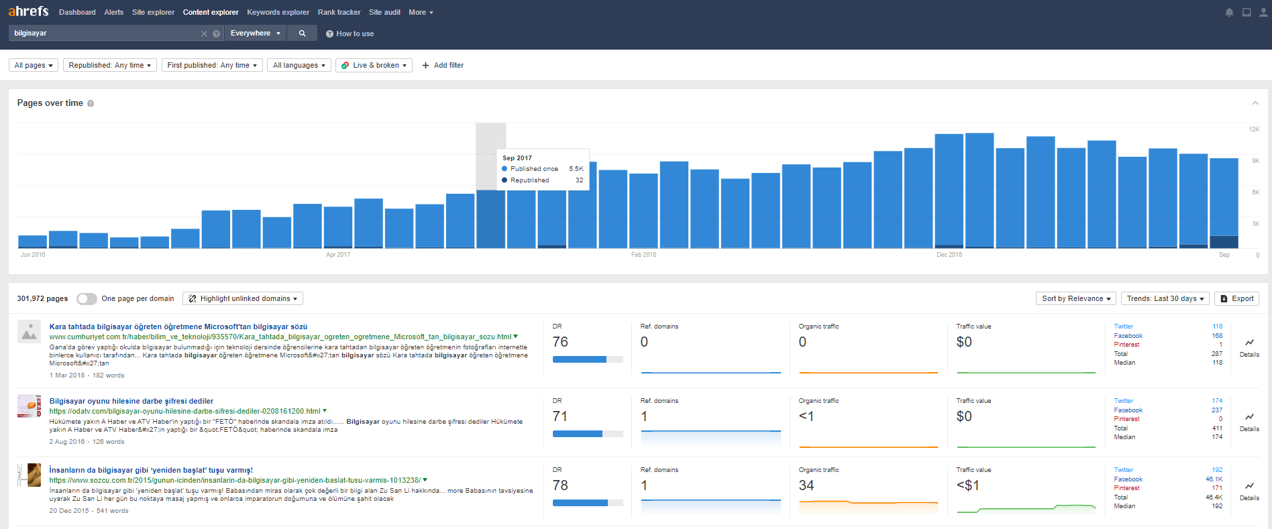The height and width of the screenshot is (529, 1272).
Task: Clear the search field with the X icon
Action: click(204, 34)
